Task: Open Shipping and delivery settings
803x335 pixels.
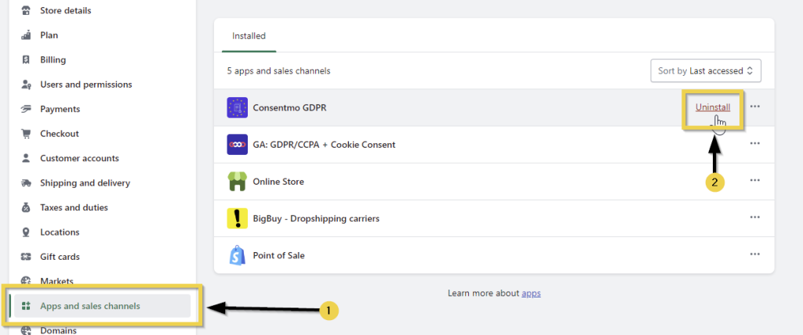Action: [x=85, y=183]
